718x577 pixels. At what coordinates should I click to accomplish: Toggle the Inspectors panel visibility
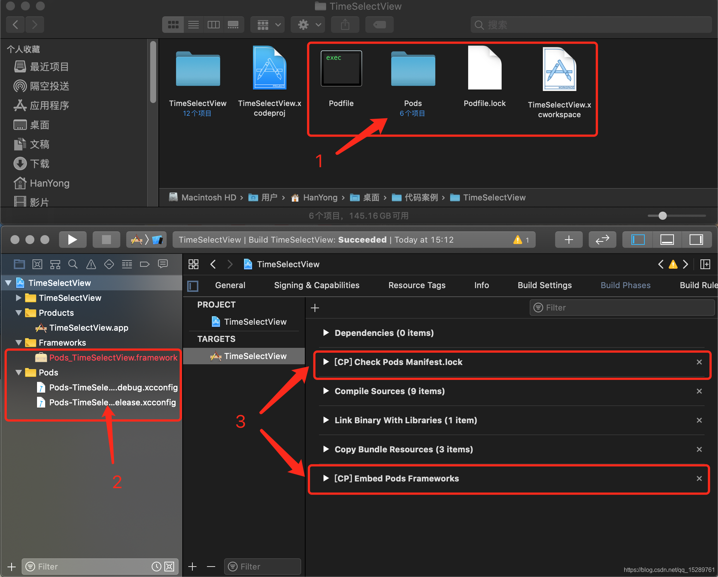click(x=696, y=240)
